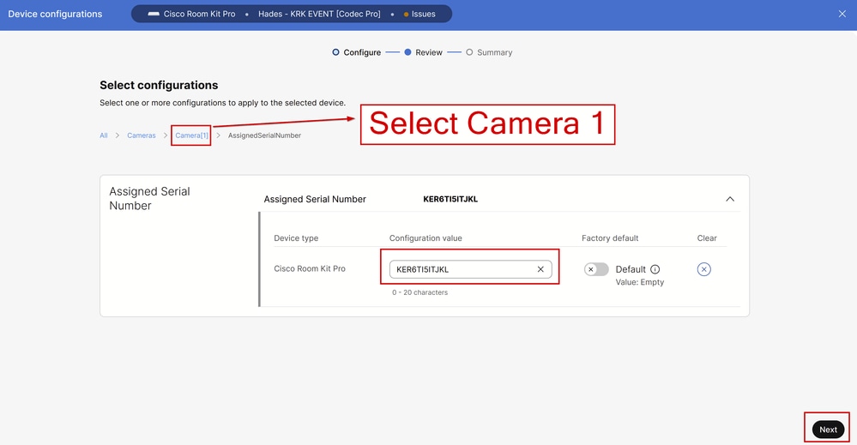Viewport: 857px width, 445px height.
Task: Click the Select configurations heading
Action: (x=159, y=85)
